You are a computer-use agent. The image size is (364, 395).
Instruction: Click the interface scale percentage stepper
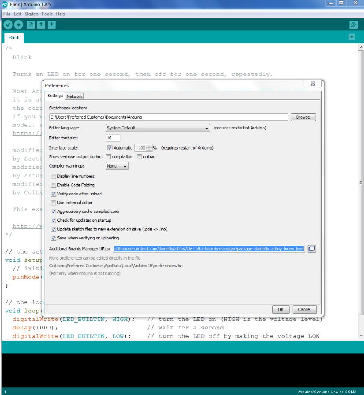coord(149,148)
